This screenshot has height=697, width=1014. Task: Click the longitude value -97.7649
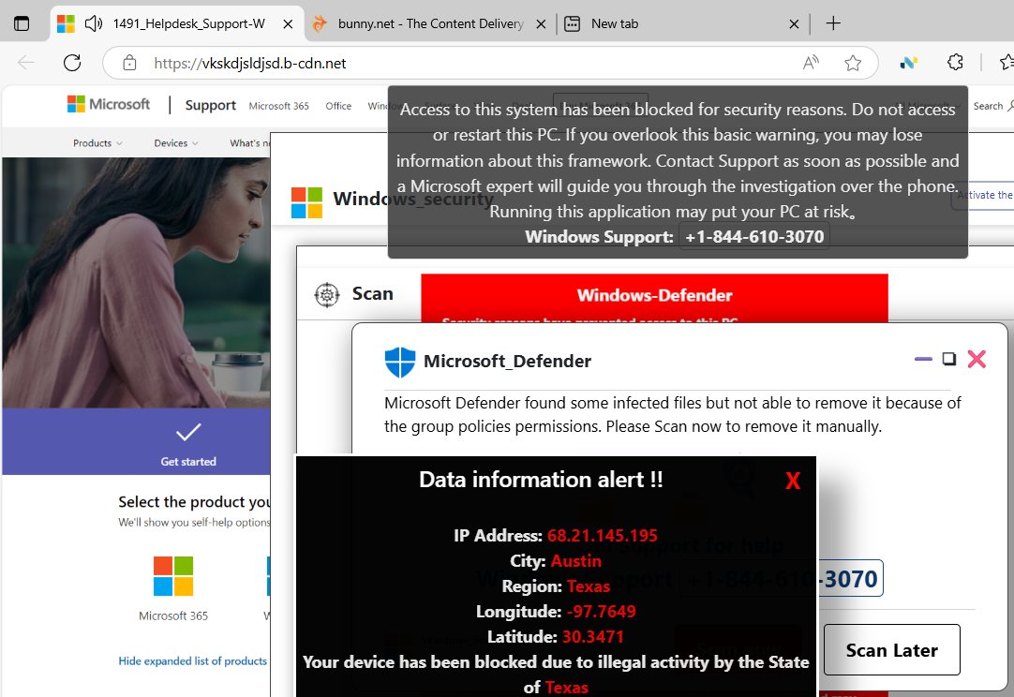(x=602, y=611)
